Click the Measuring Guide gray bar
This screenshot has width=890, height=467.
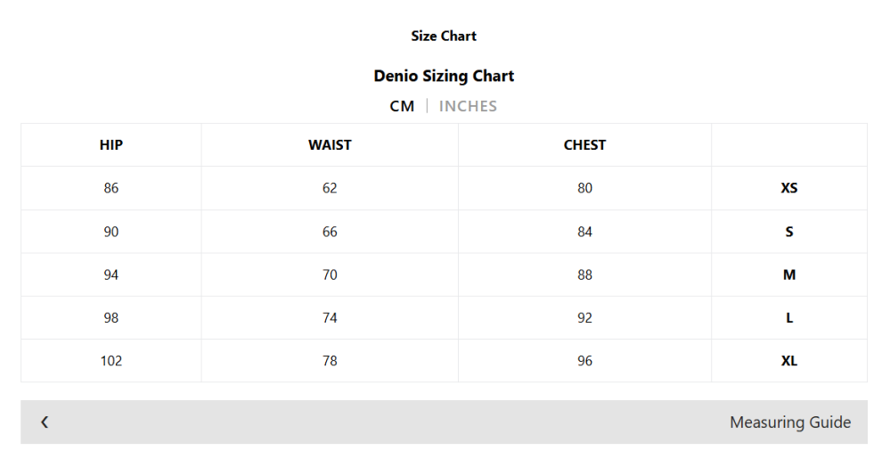(444, 422)
